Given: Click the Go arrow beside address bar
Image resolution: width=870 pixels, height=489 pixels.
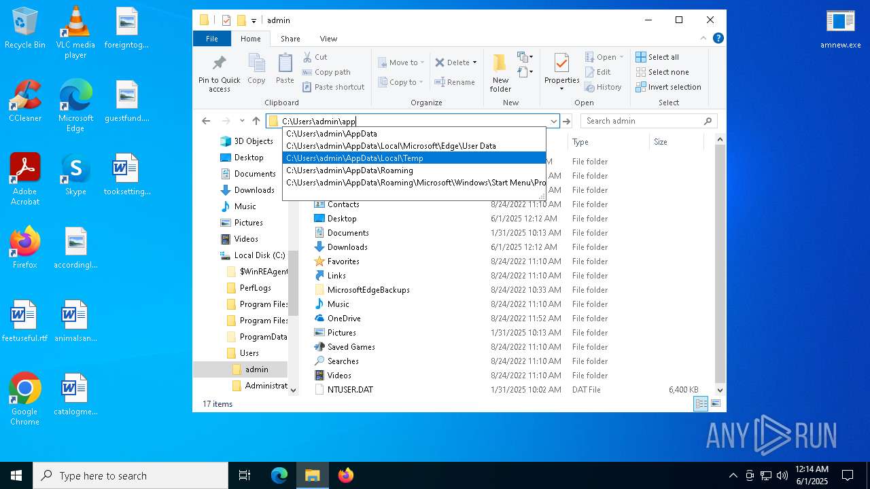Looking at the screenshot, I should point(566,121).
